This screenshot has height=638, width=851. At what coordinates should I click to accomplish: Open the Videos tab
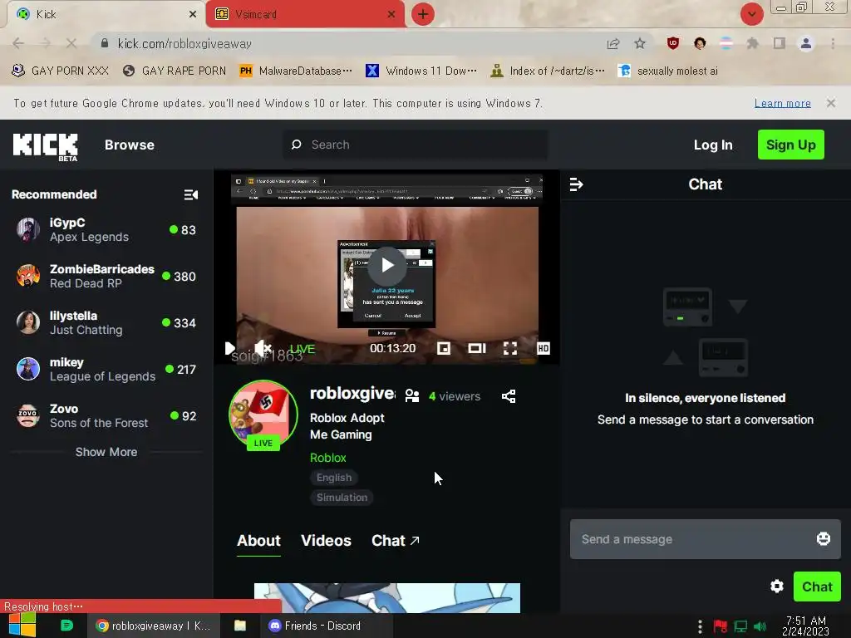(x=326, y=540)
